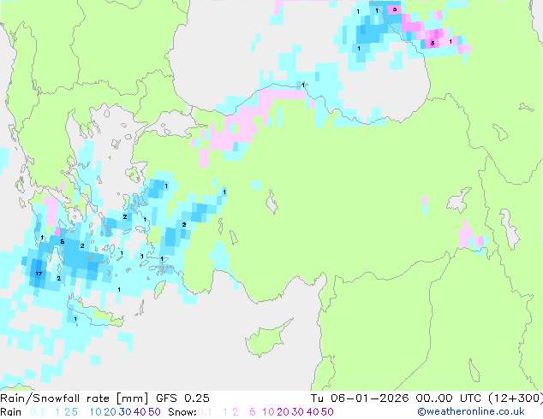Click the Snow legend value 20
The image size is (543, 419).
coord(283,412)
